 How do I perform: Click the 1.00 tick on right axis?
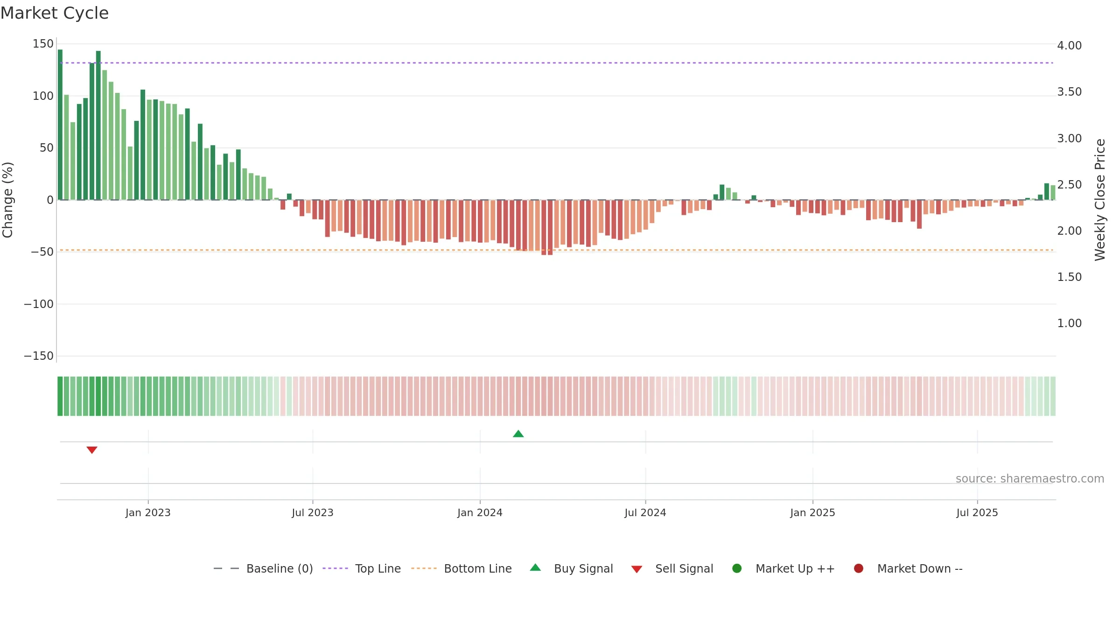click(x=1070, y=323)
